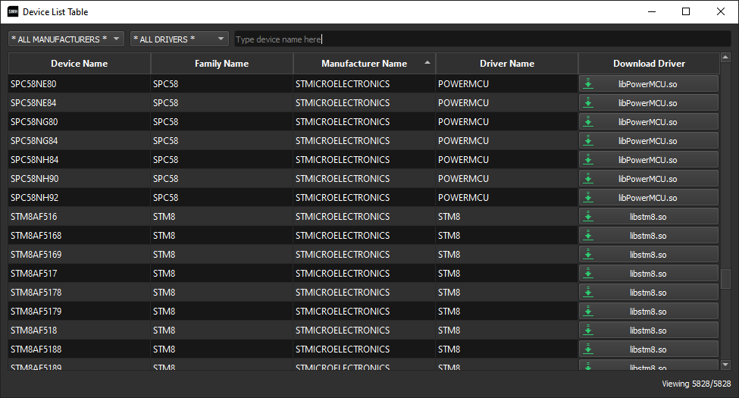Click the vertical scrollbar thumb
Image resolution: width=739 pixels, height=398 pixels.
pyautogui.click(x=725, y=278)
